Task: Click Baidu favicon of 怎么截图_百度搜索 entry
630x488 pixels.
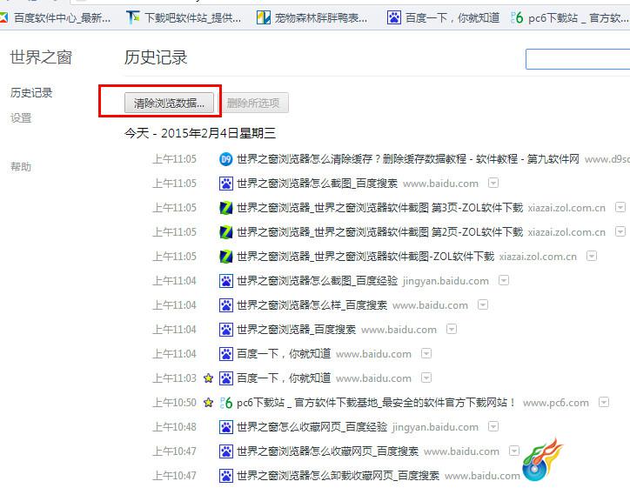Action: [225, 184]
